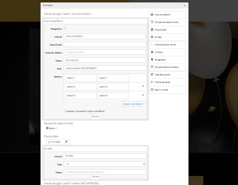Add Champ Date field from sidebar
The width and height of the screenshot is (238, 185).
[167, 30]
